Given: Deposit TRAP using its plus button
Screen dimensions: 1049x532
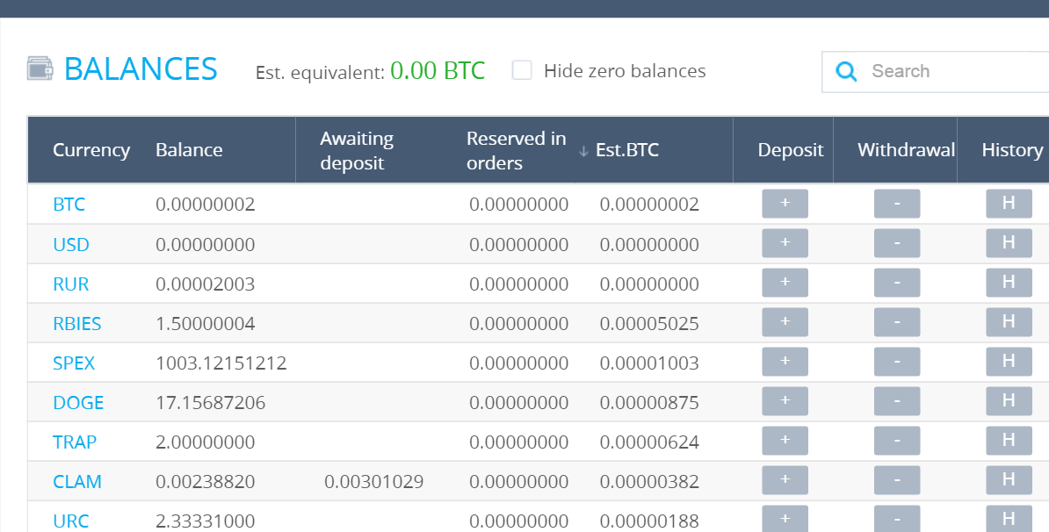Looking at the screenshot, I should point(785,441).
